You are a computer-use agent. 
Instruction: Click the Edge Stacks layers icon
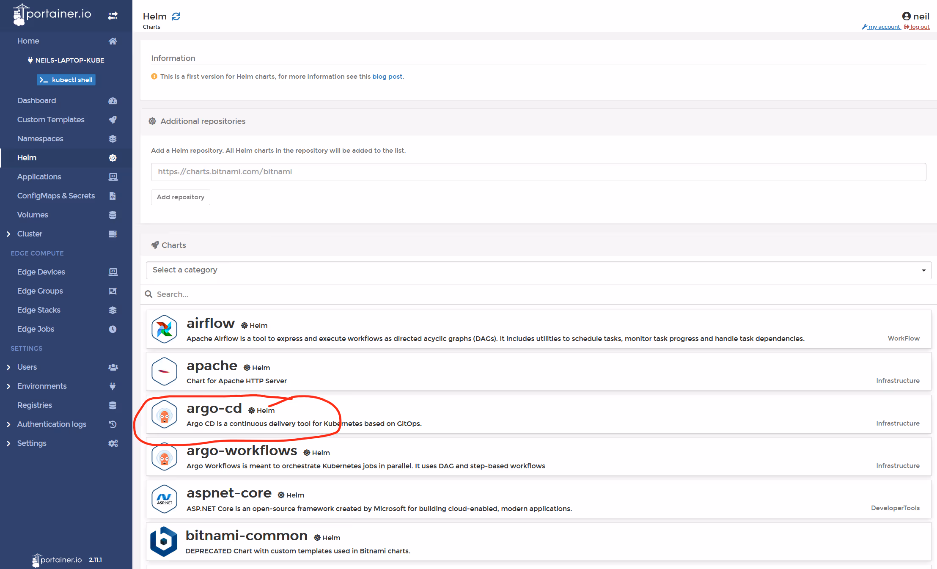[x=113, y=310]
